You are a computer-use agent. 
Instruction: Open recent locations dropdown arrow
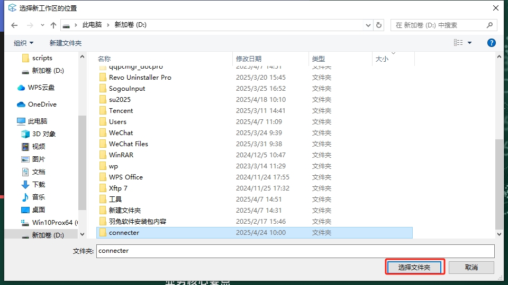point(42,25)
